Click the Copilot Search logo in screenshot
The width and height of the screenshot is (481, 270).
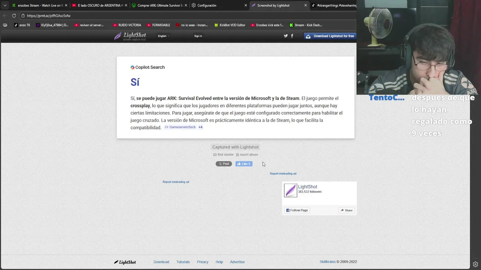[147, 67]
